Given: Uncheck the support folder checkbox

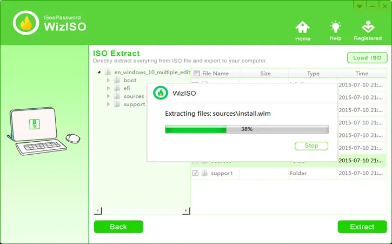Looking at the screenshot, I should pos(196,173).
